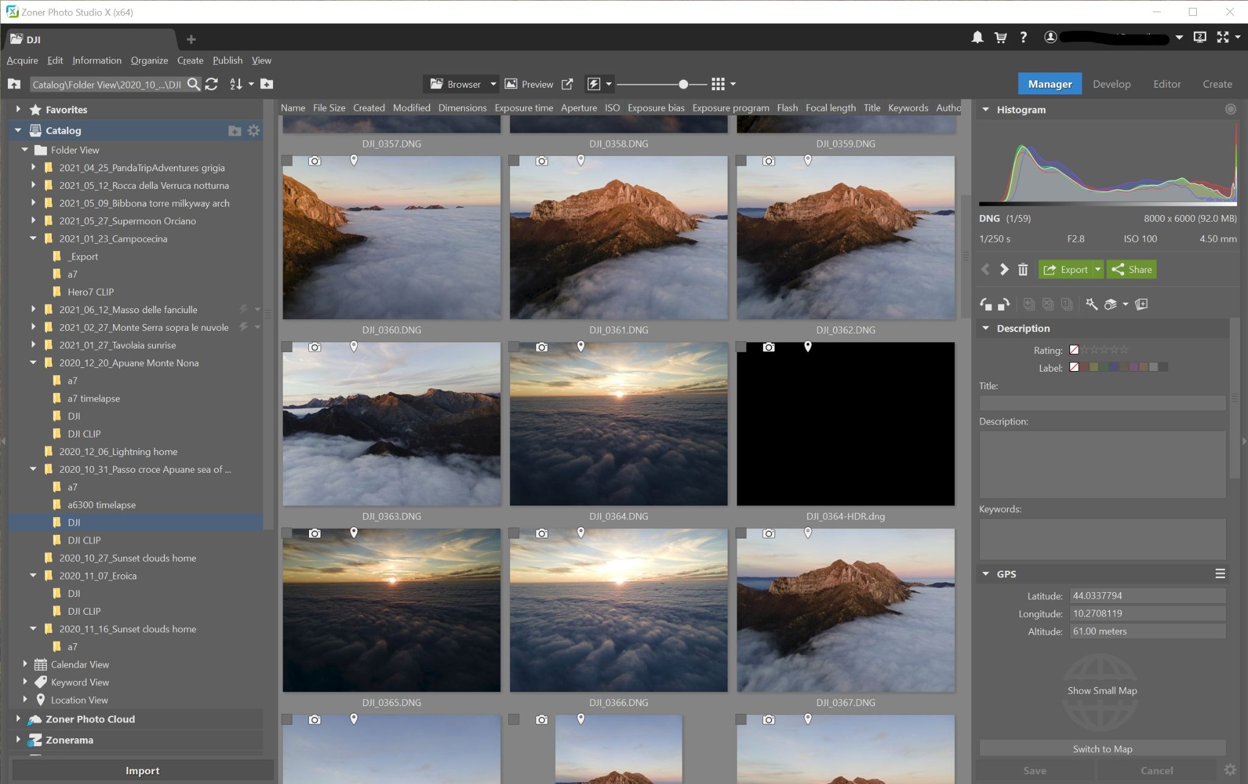This screenshot has width=1248, height=784.
Task: Click the notification bell icon
Action: point(977,37)
